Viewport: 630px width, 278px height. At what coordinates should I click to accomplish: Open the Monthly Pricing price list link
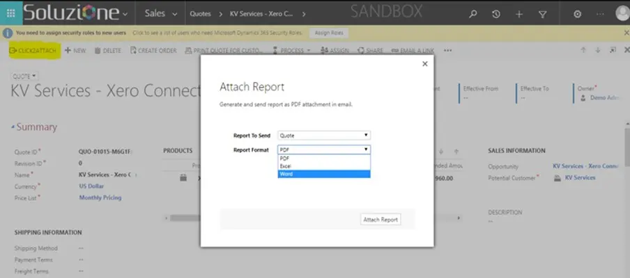point(100,197)
